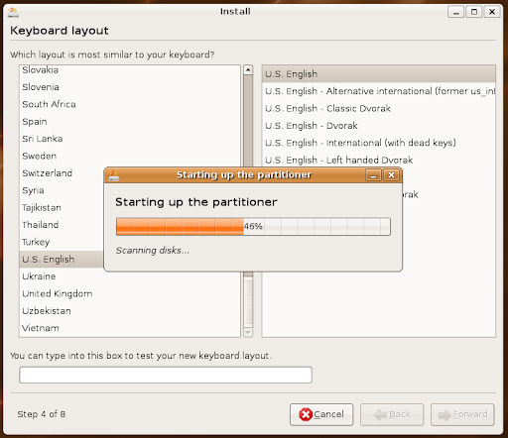Viewport: 508px width, 438px height.
Task: Select Slovakia in the country list
Action: pos(130,70)
